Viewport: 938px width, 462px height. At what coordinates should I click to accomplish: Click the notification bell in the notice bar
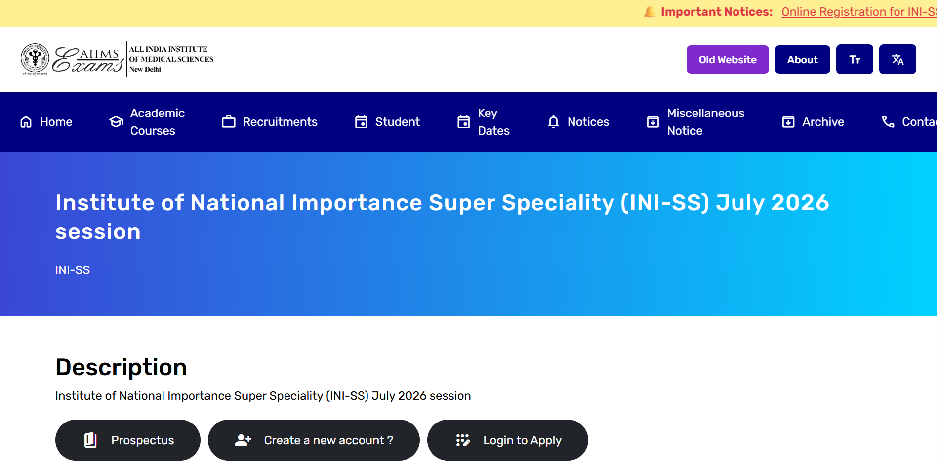click(x=650, y=12)
